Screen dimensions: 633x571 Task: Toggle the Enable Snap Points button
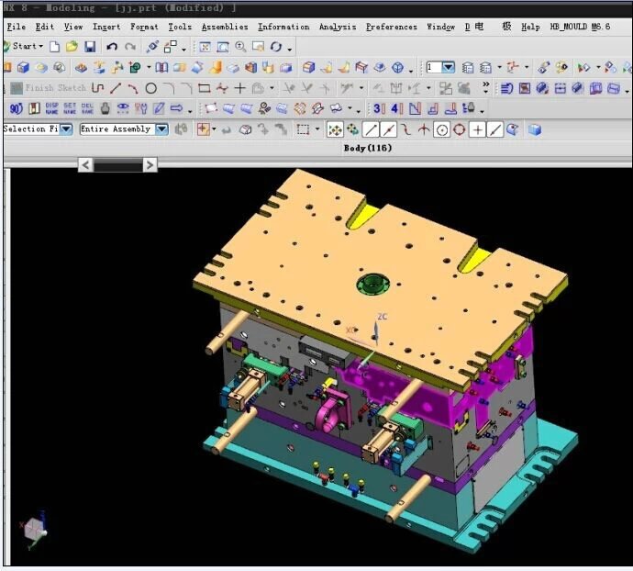pyautogui.click(x=335, y=129)
